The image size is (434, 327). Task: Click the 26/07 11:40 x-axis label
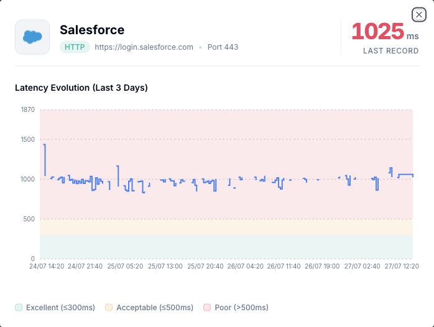284,267
